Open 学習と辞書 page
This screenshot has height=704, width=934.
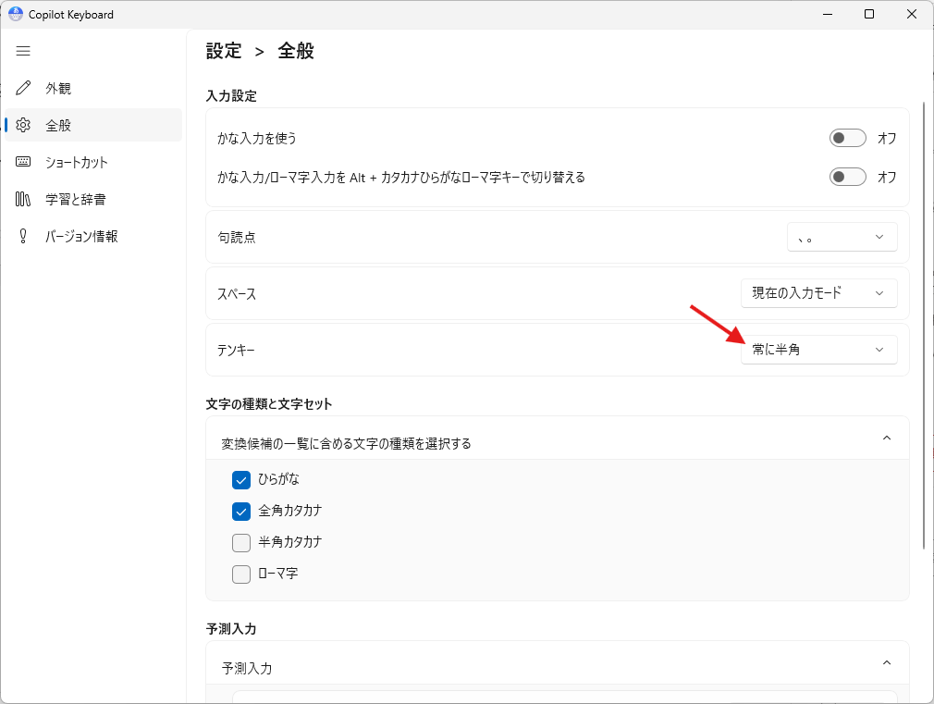[93, 199]
